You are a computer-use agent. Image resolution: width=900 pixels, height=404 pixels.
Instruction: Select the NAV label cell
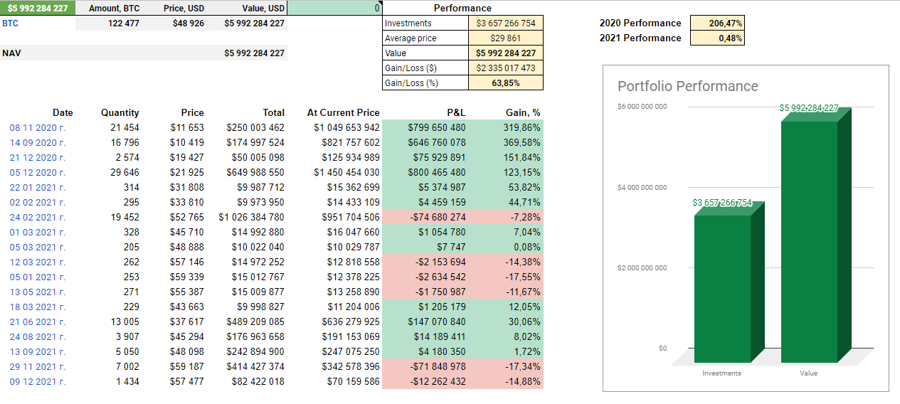pos(12,53)
